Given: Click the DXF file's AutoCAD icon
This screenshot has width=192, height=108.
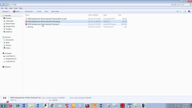Looking at the screenshot, I should [26, 24].
